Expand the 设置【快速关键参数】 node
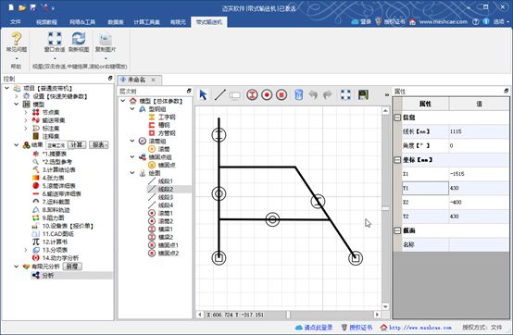The width and height of the screenshot is (513, 335). tap(17, 96)
